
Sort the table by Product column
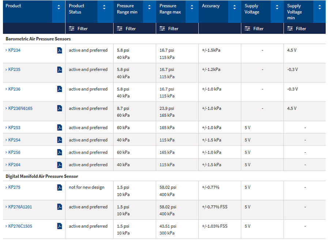point(59,7)
